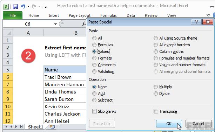Open the Page Layout tab
The image size is (215, 132).
point(80,15)
